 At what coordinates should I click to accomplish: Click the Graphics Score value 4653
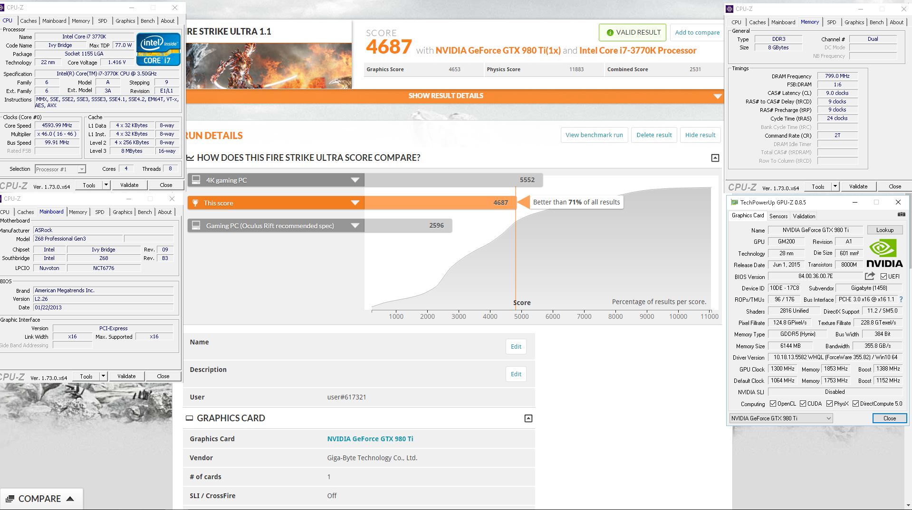[x=454, y=69]
